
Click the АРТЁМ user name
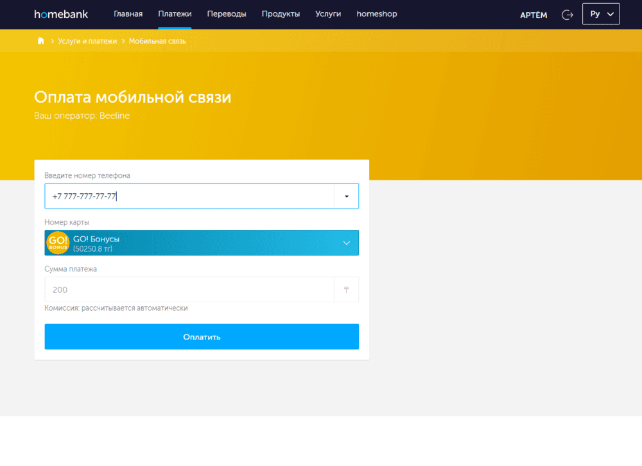[x=534, y=15]
